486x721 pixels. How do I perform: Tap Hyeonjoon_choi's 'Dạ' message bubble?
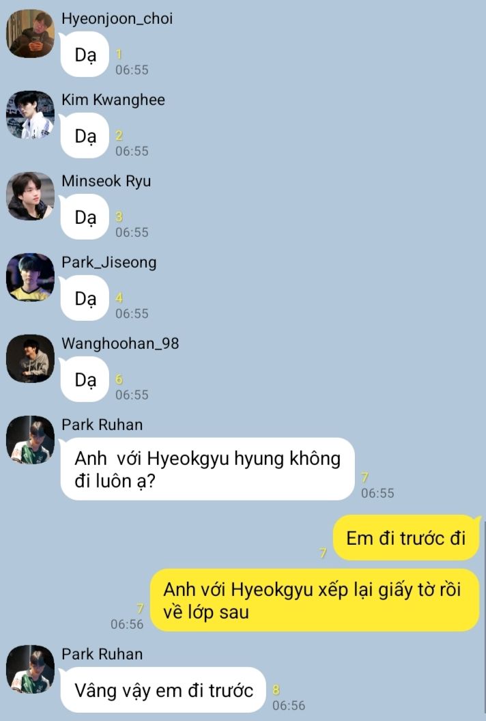click(85, 55)
